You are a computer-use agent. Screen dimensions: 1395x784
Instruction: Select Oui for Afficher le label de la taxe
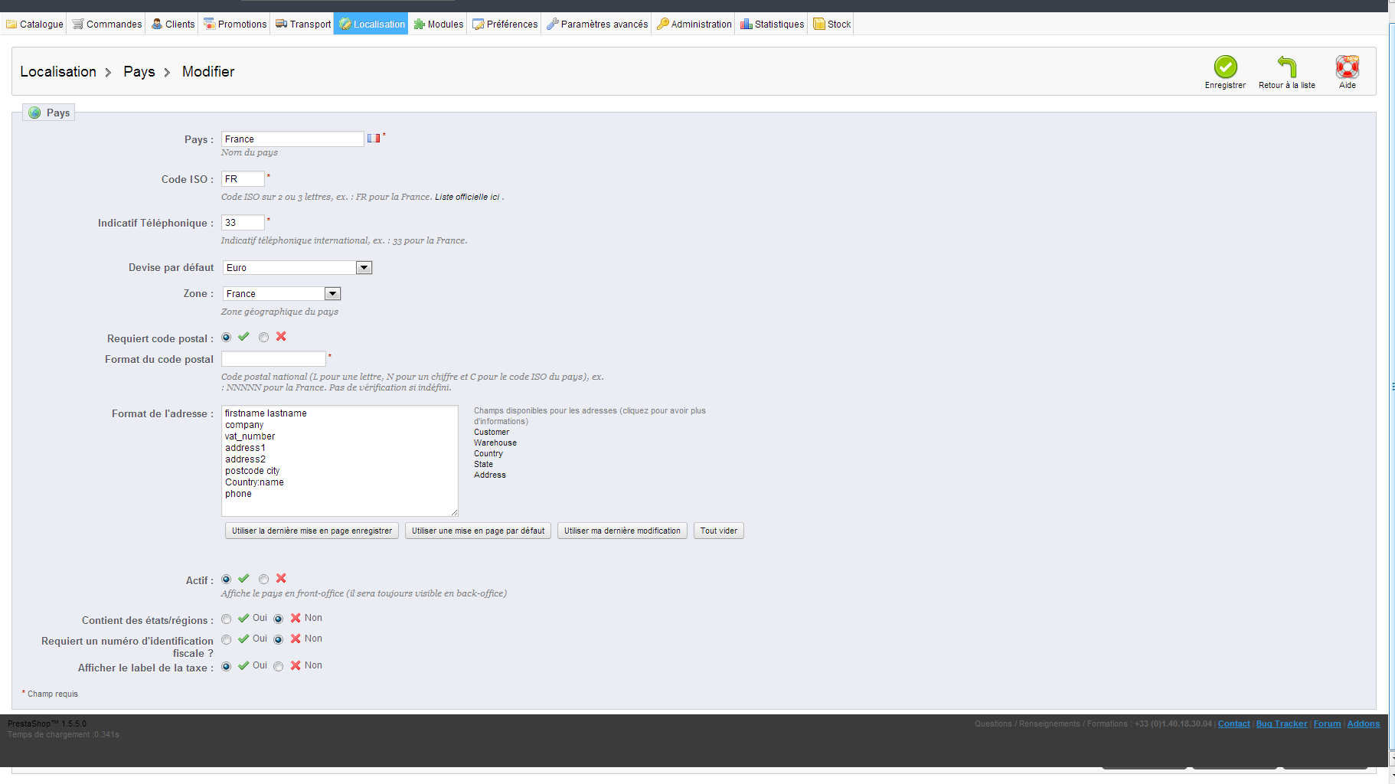226,666
